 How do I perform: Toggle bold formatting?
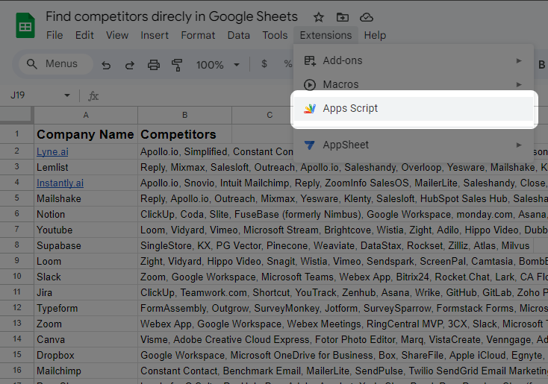click(x=541, y=65)
